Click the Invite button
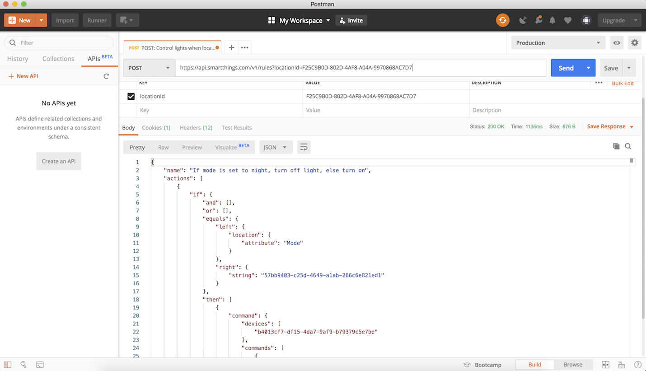Viewport: 646px width, 371px height. [351, 20]
